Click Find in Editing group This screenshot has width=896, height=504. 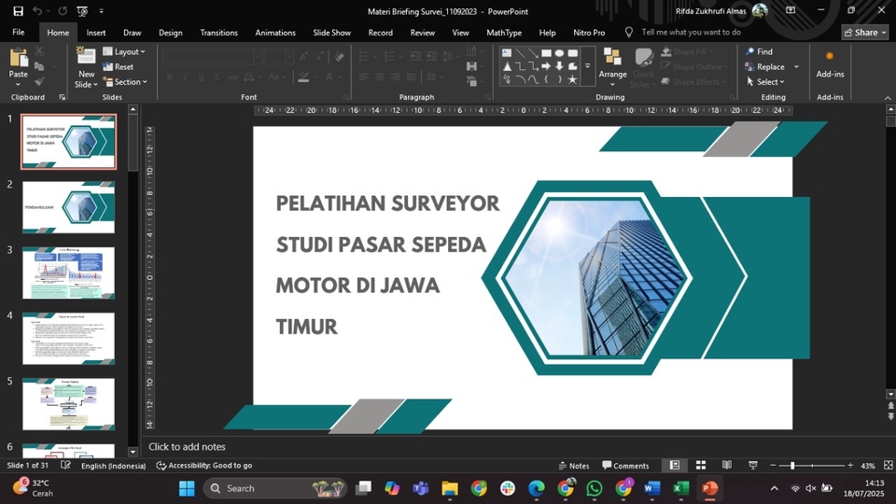point(759,51)
